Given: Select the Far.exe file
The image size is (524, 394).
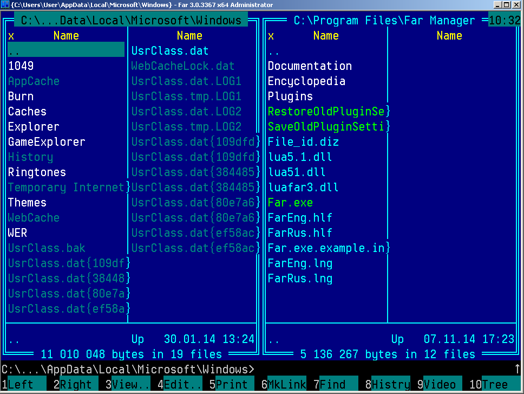Looking at the screenshot, I should tap(290, 203).
